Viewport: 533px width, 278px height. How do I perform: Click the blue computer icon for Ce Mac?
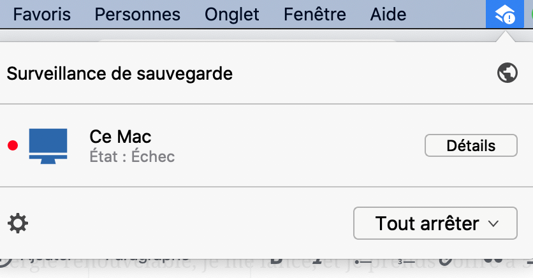[x=48, y=146]
